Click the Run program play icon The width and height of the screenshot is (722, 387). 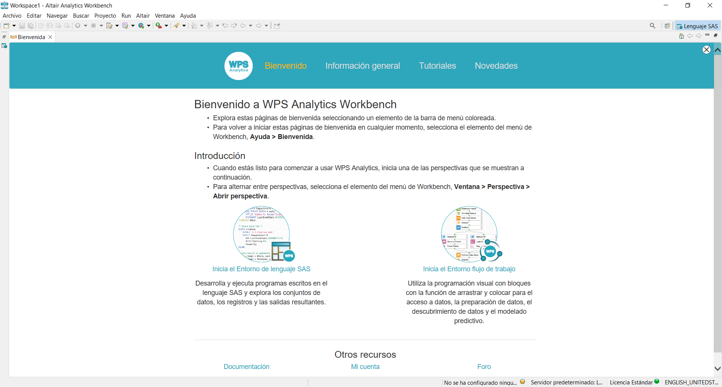pos(77,26)
